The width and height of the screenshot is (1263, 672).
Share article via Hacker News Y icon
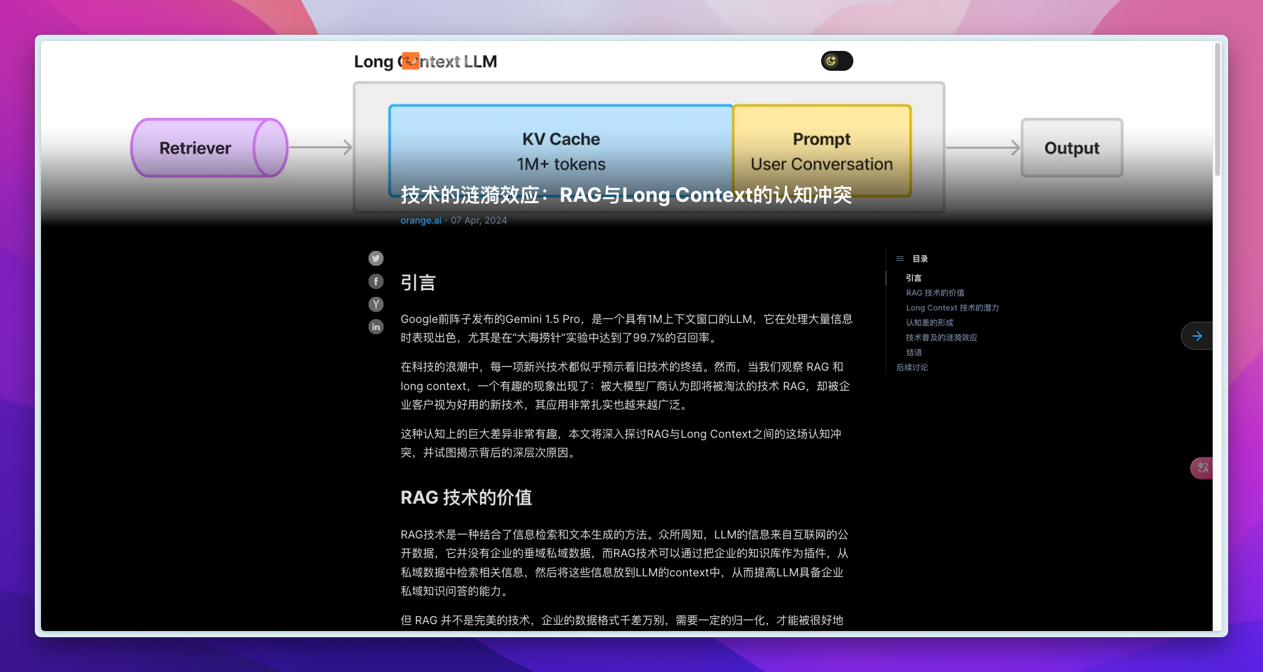376,304
